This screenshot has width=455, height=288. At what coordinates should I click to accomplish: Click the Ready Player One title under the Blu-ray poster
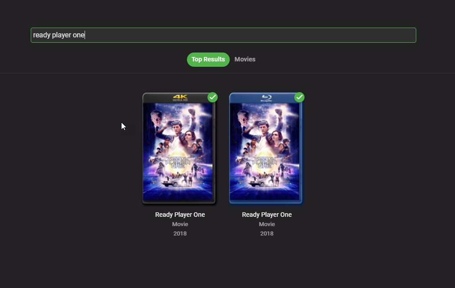click(x=267, y=215)
